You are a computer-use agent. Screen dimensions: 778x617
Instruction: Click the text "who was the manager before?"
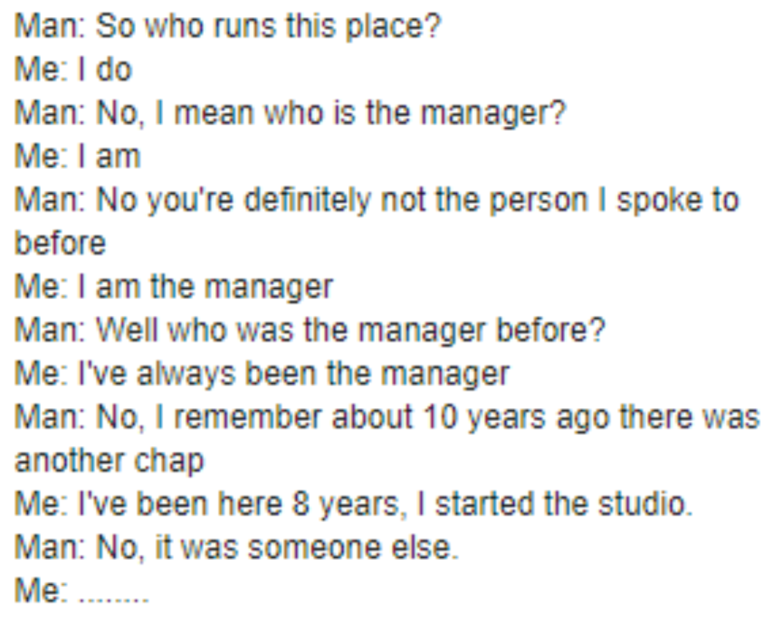pos(387,330)
